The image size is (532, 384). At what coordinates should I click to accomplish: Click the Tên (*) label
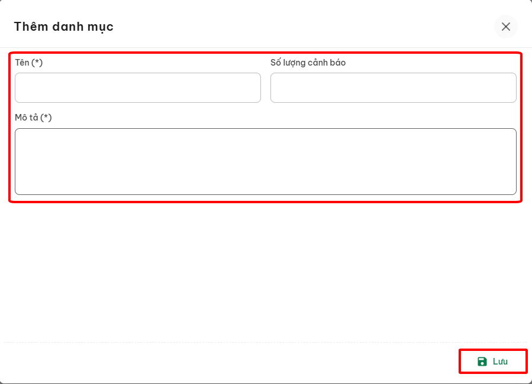point(28,63)
